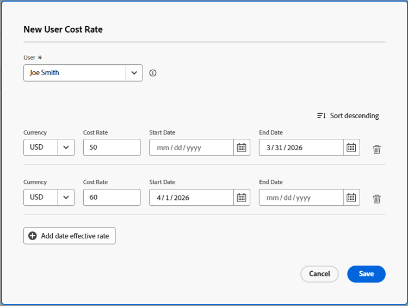Screen dimensions: 408x306
Task: Open Currency dropdown in first rate row
Action: (66, 148)
